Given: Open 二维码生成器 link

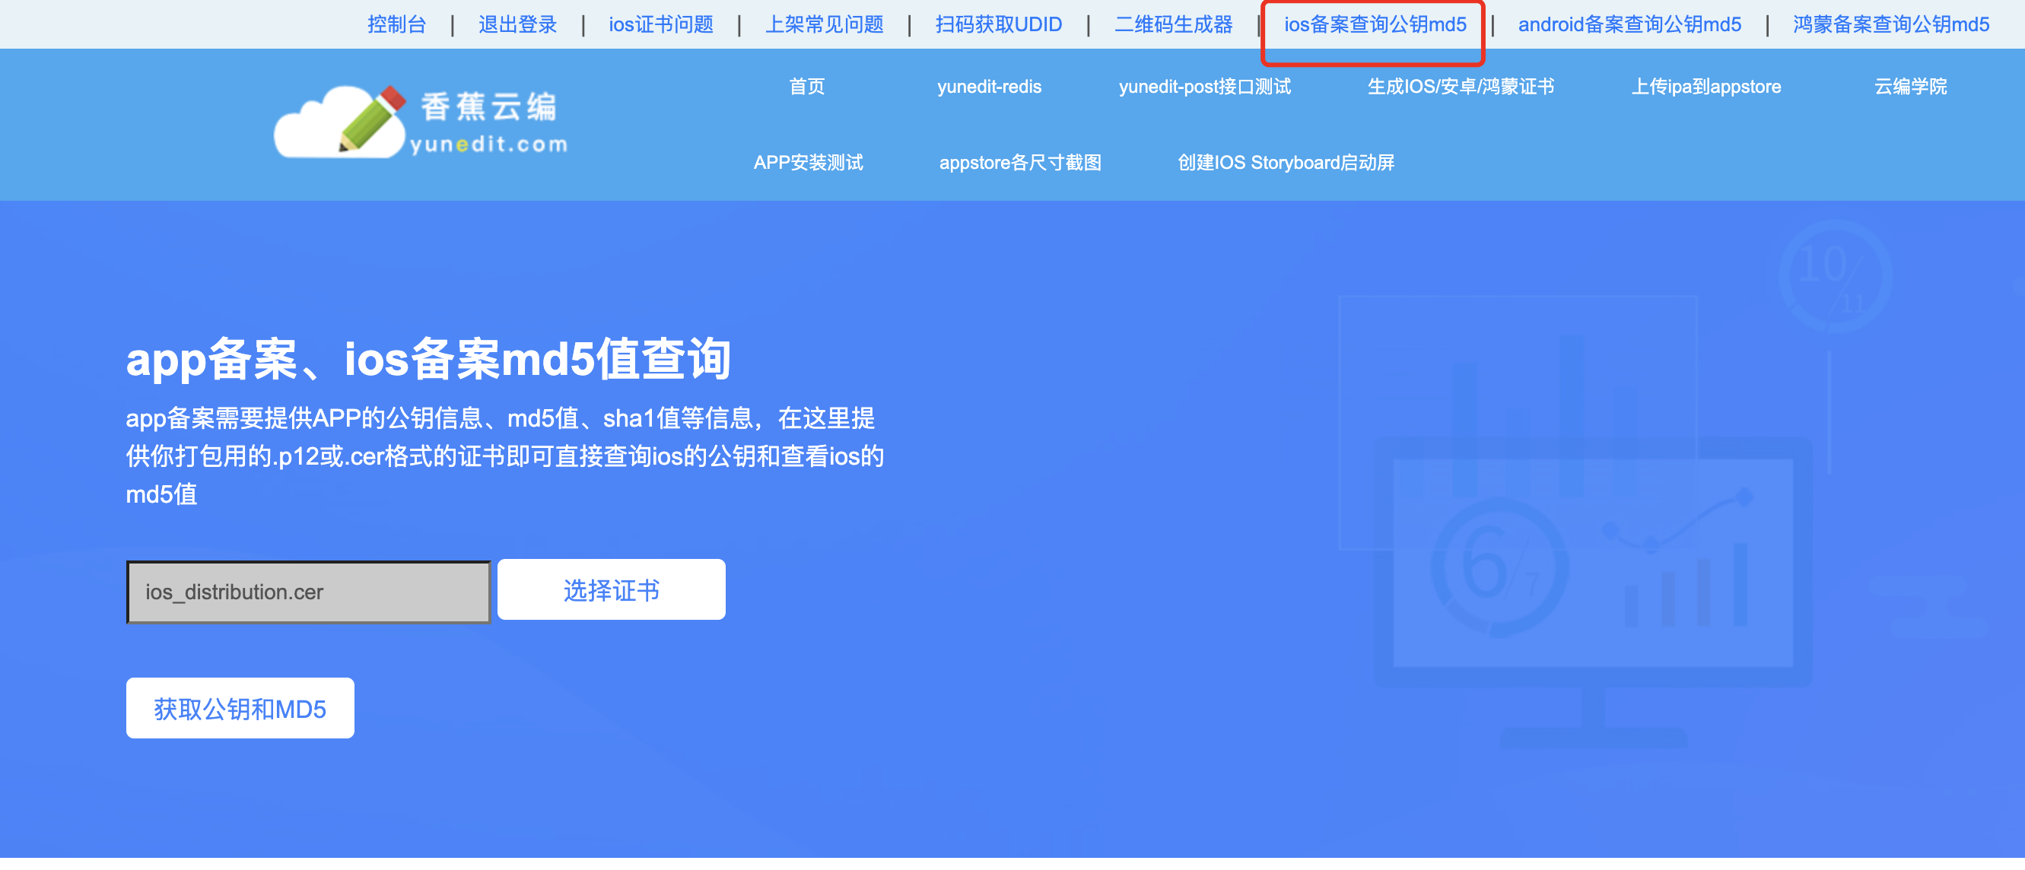Looking at the screenshot, I should click(1173, 24).
